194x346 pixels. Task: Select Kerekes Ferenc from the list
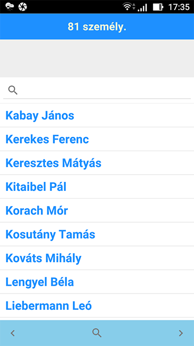pyautogui.click(x=97, y=139)
